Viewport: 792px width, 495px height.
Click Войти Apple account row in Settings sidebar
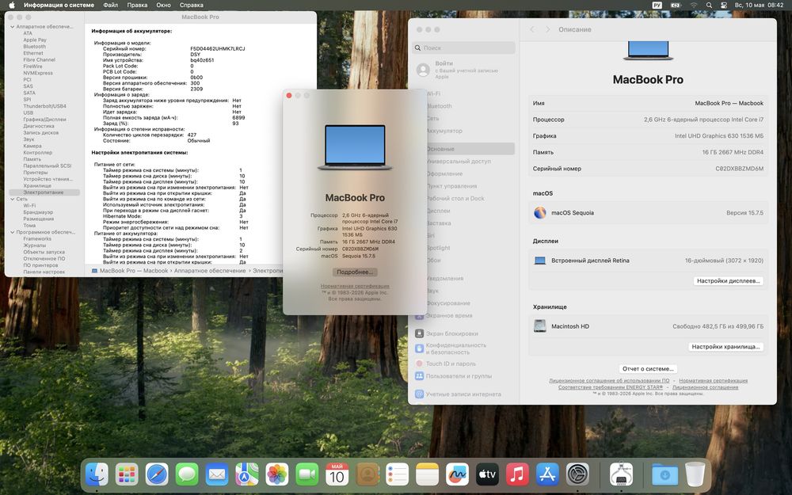point(463,70)
